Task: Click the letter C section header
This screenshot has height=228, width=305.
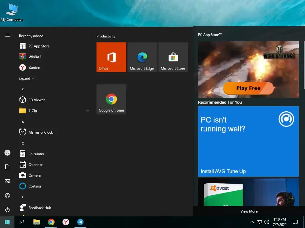Action: [23, 144]
